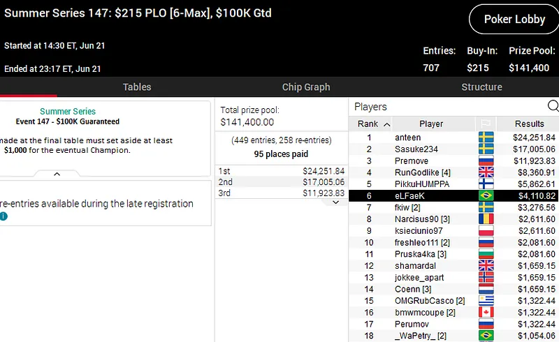Open the Chip Graph tab

(306, 87)
